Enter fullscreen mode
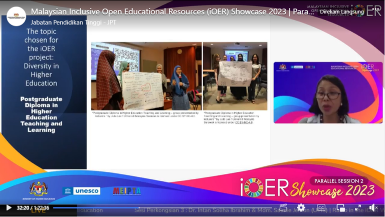Screen dimensions: 385x217 click(357, 207)
